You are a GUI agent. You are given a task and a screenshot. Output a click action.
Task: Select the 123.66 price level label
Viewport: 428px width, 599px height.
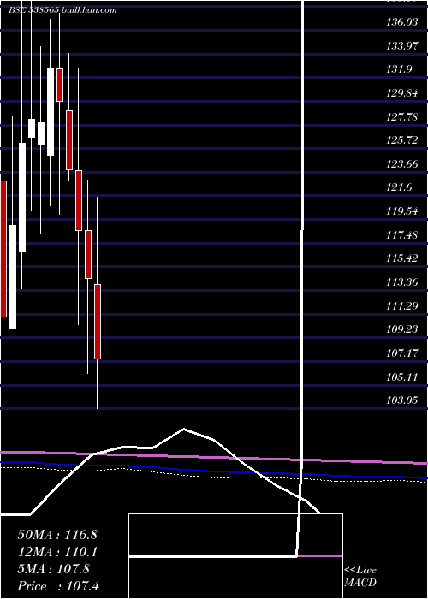pyautogui.click(x=402, y=164)
